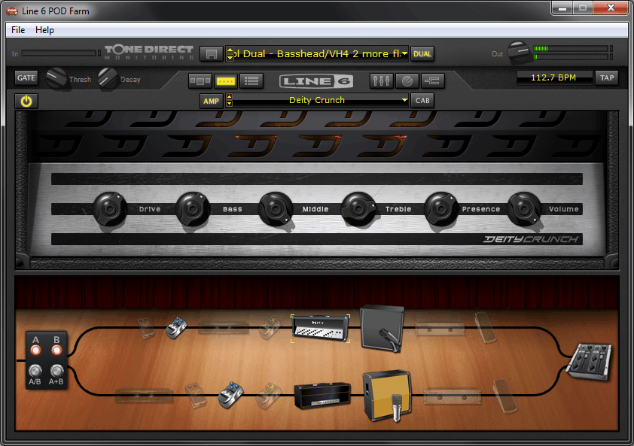Toggle the noise GATE button
This screenshot has height=446, width=634.
tap(26, 78)
